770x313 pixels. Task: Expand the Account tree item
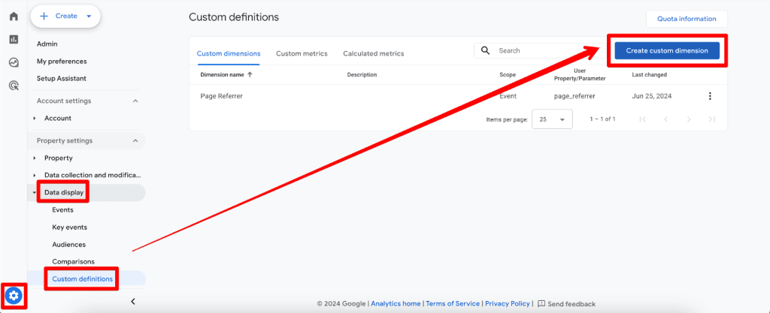(x=35, y=118)
